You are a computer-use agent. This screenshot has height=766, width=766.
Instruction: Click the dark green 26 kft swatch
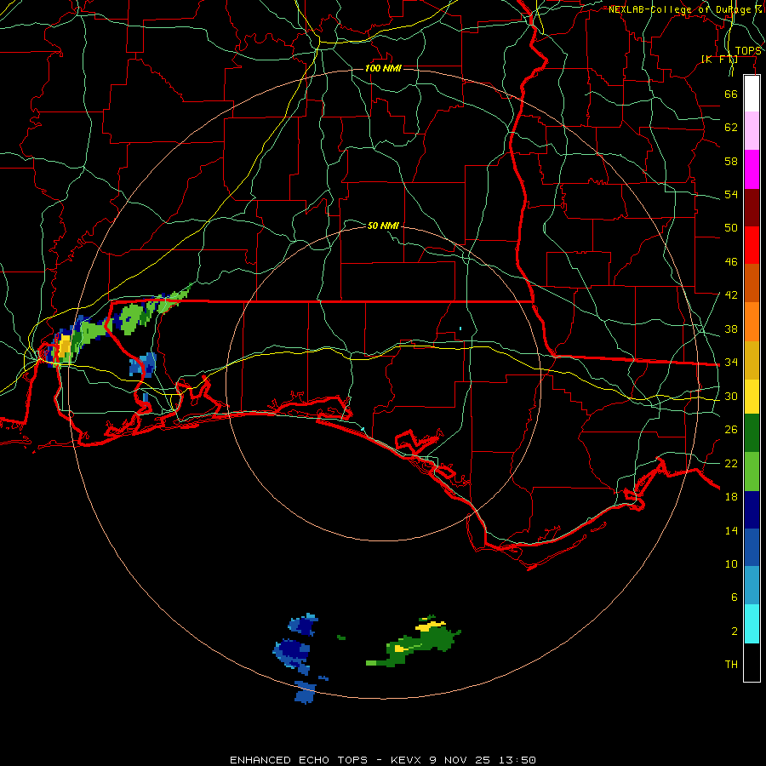coord(752,433)
